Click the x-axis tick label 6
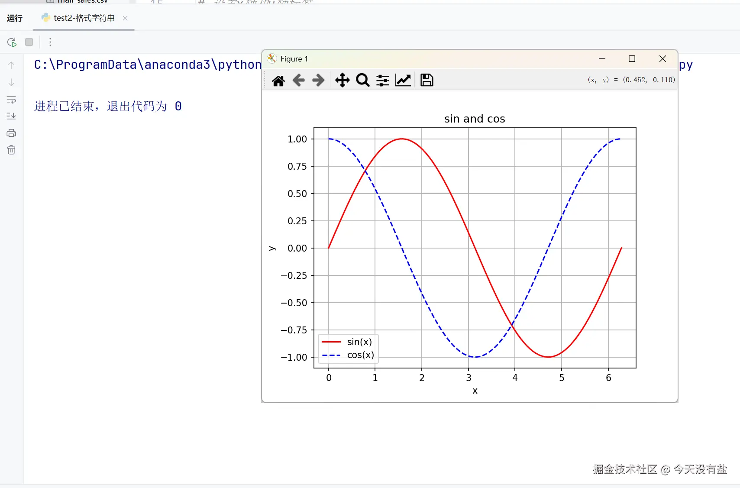 [608, 378]
